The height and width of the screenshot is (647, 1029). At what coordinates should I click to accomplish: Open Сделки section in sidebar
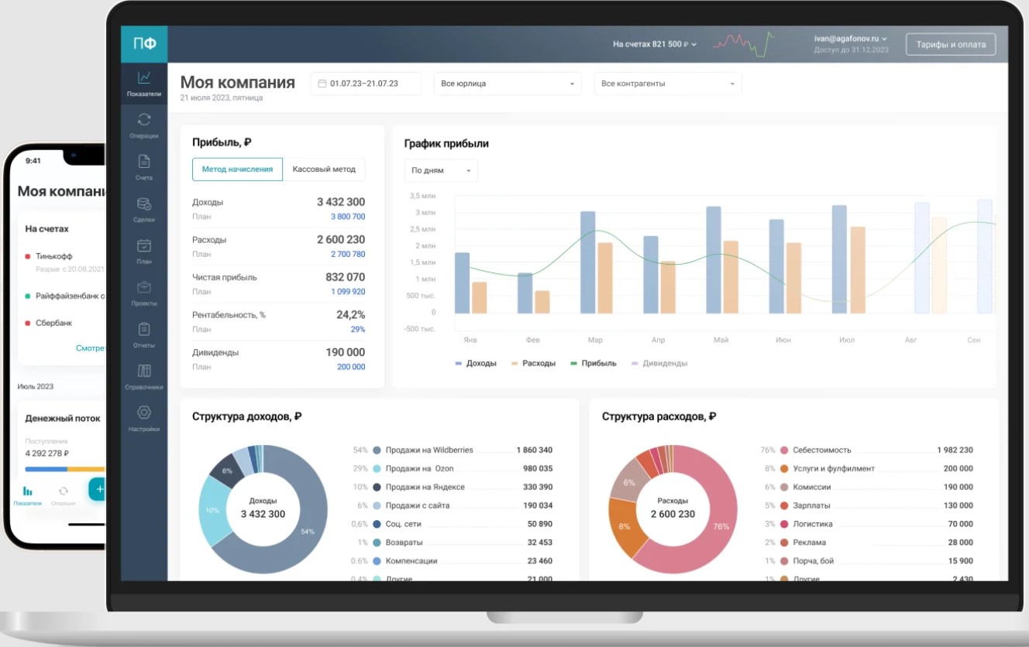[x=144, y=204]
